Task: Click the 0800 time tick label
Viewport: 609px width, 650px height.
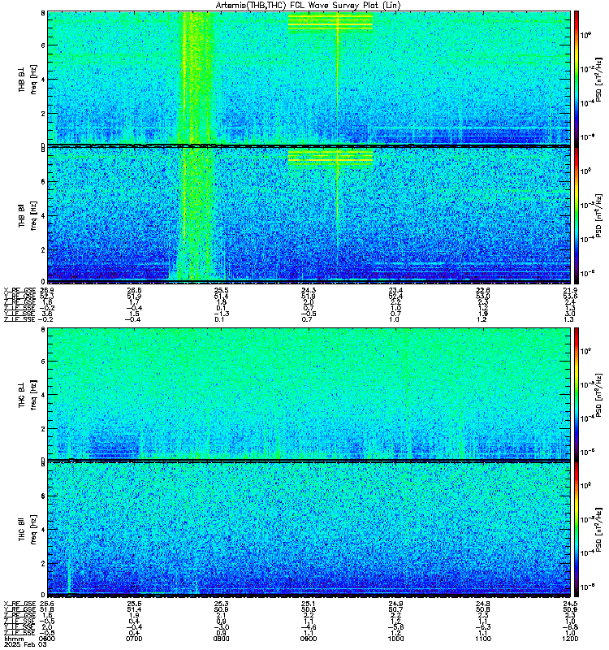Action: tap(221, 639)
